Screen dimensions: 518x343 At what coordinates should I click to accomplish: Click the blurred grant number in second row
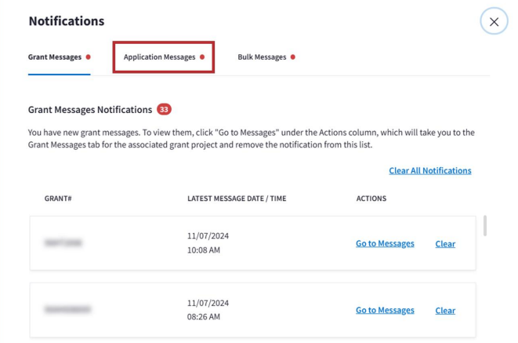point(67,310)
